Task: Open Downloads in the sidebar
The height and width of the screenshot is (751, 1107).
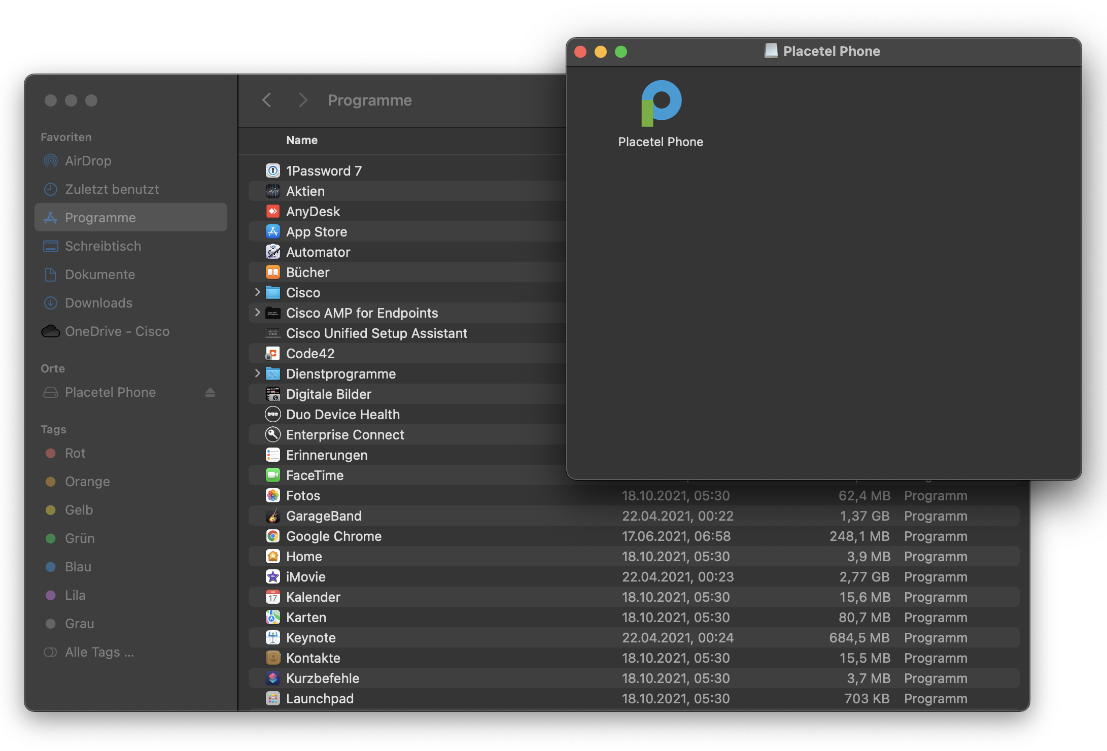Action: coord(131,303)
